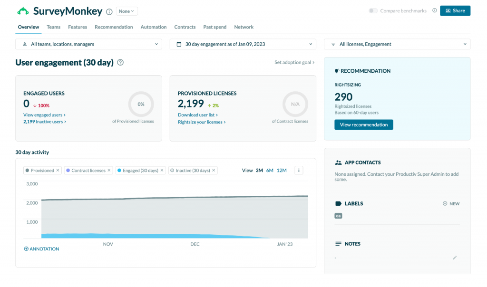Click the lightbulb Recommendation icon

(337, 71)
